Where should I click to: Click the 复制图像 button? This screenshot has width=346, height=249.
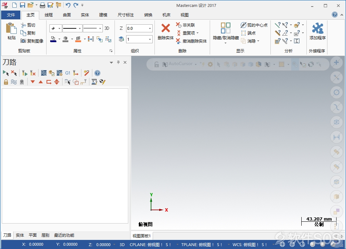tap(32, 41)
